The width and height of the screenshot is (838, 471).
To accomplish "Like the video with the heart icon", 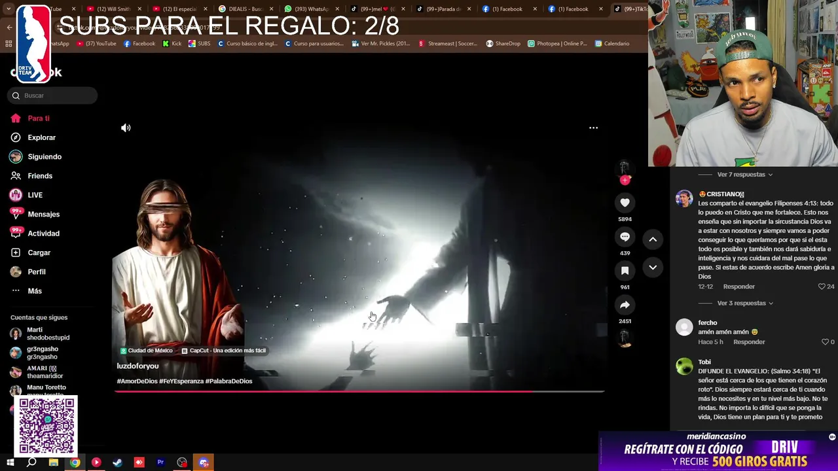I will coord(625,203).
